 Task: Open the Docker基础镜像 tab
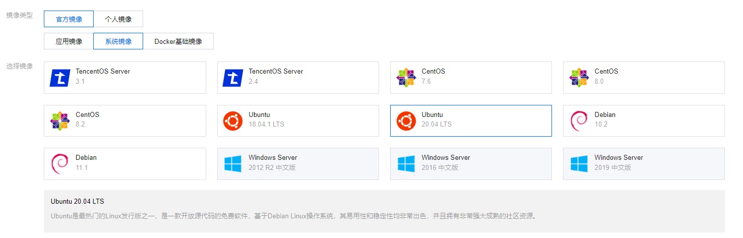tap(178, 41)
